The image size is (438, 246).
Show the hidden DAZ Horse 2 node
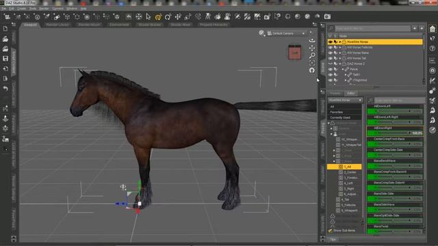331,64
